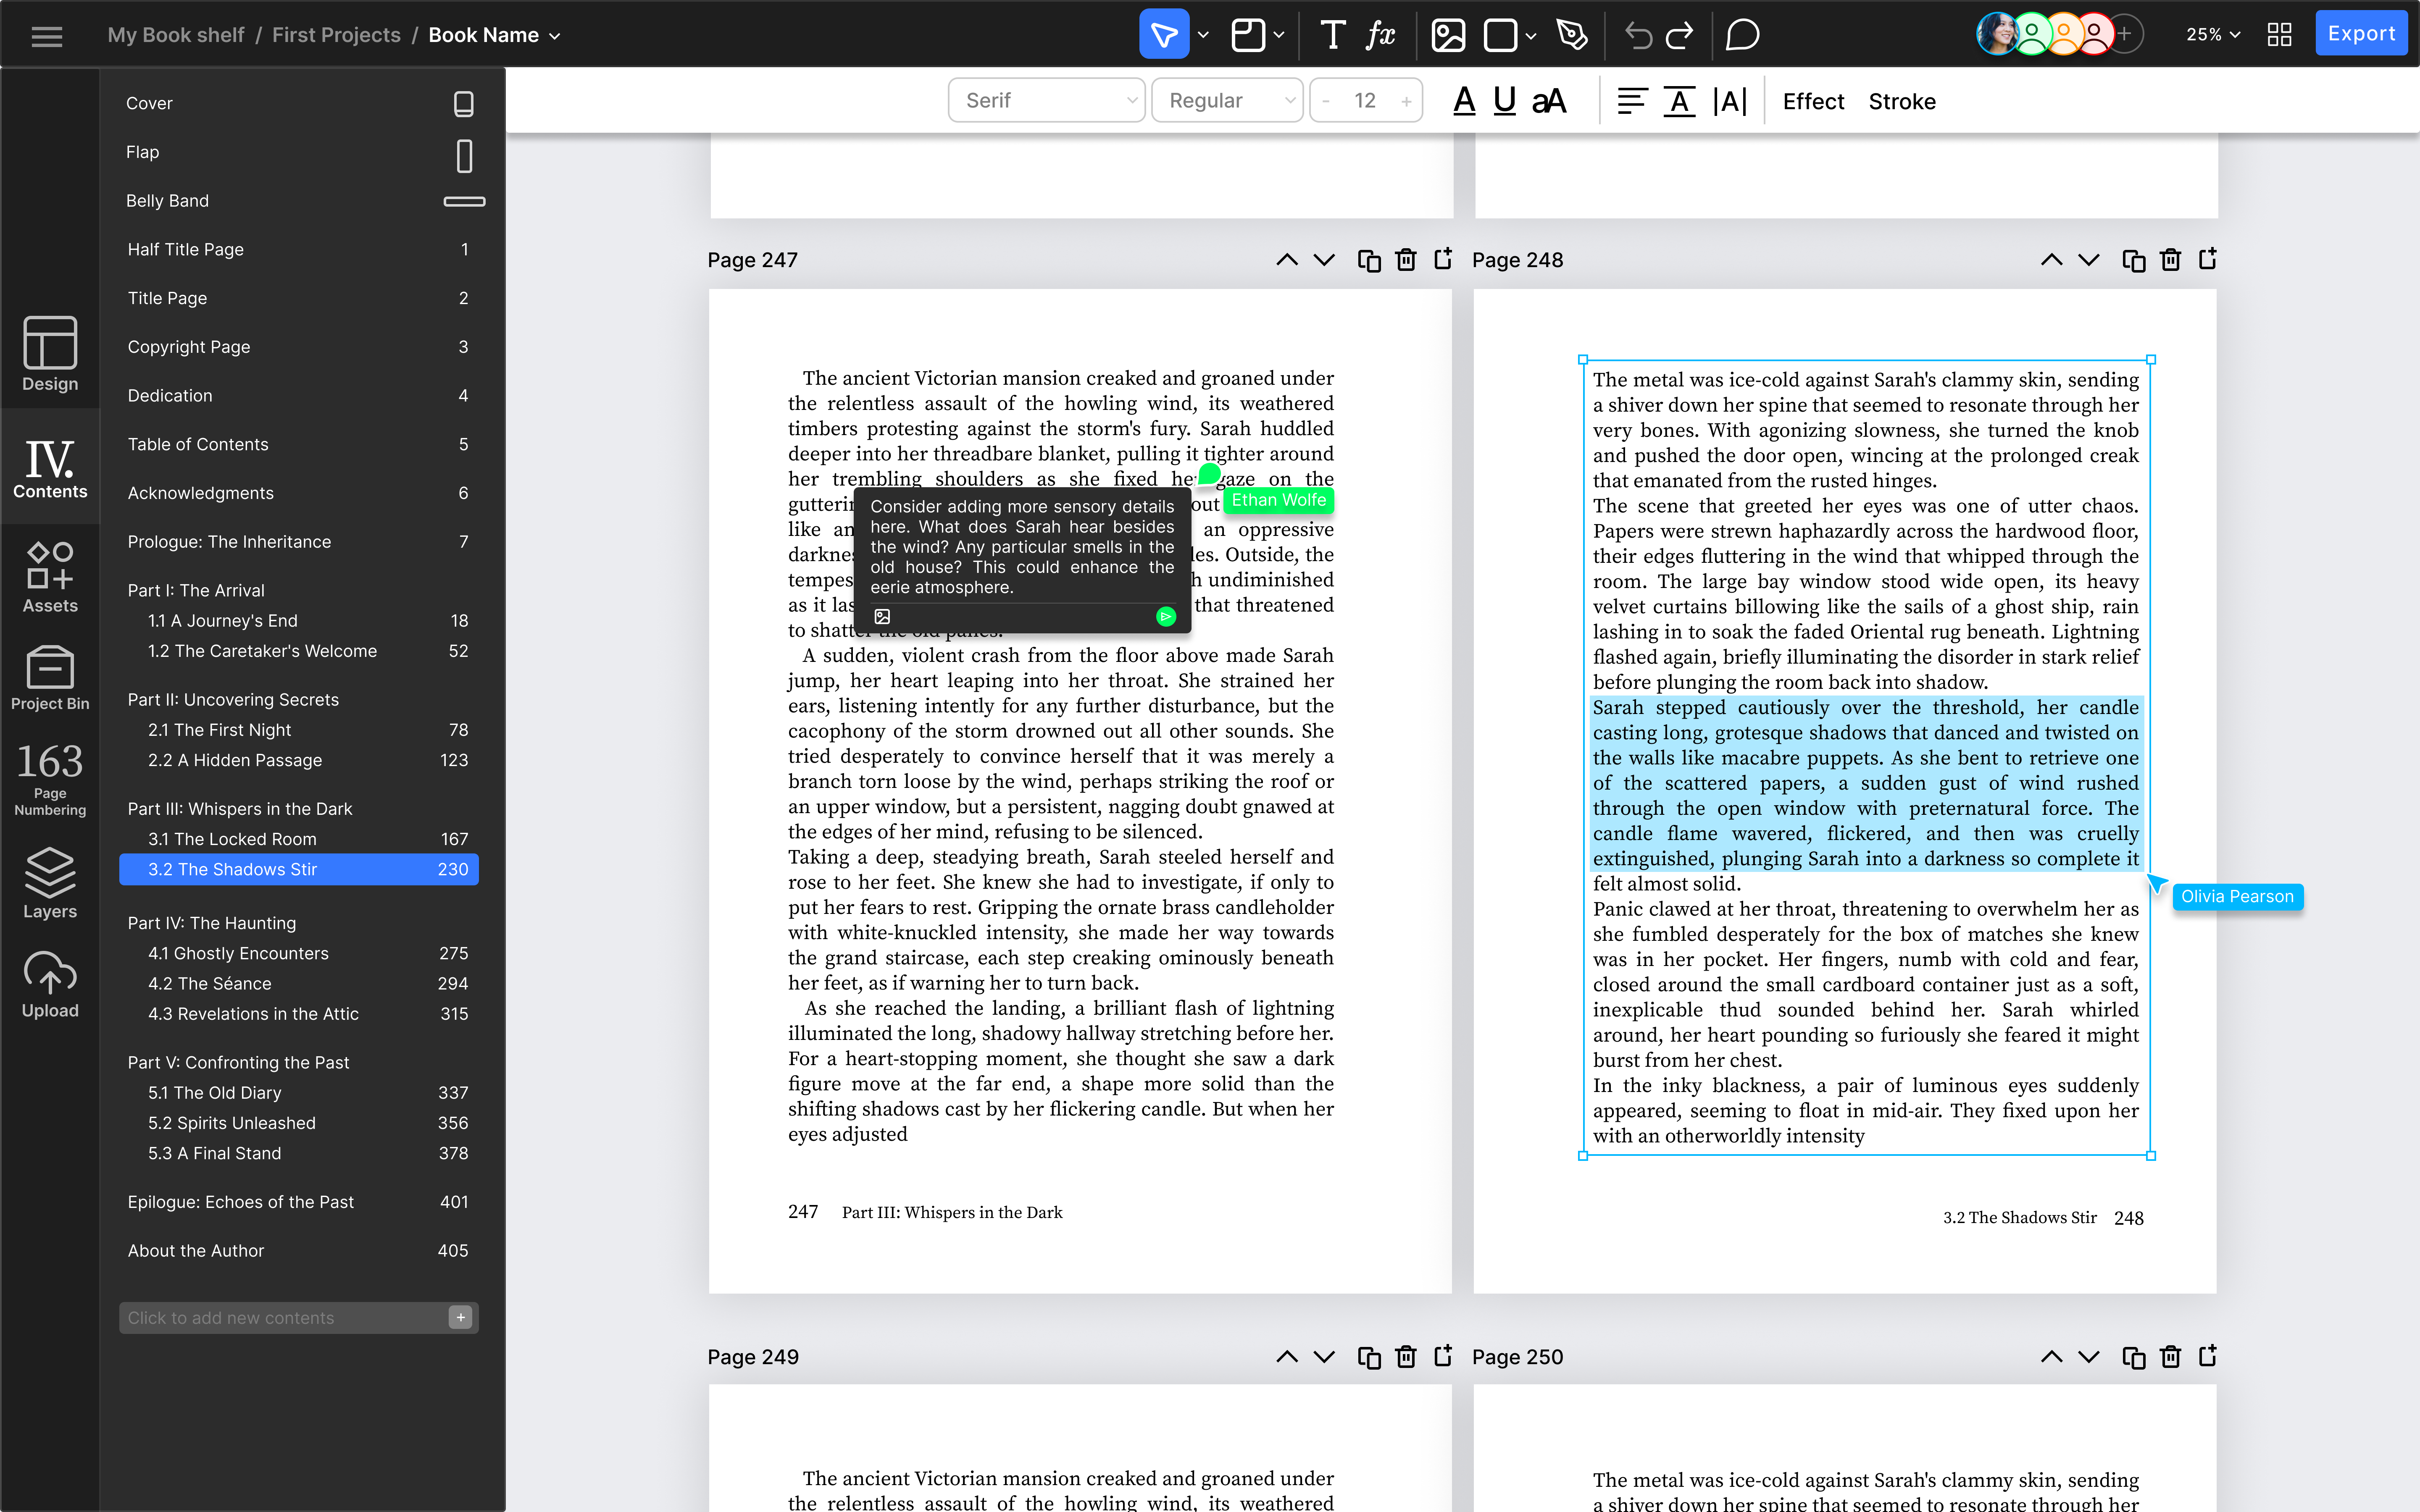Expand the Regular font style dropdown

(1227, 100)
